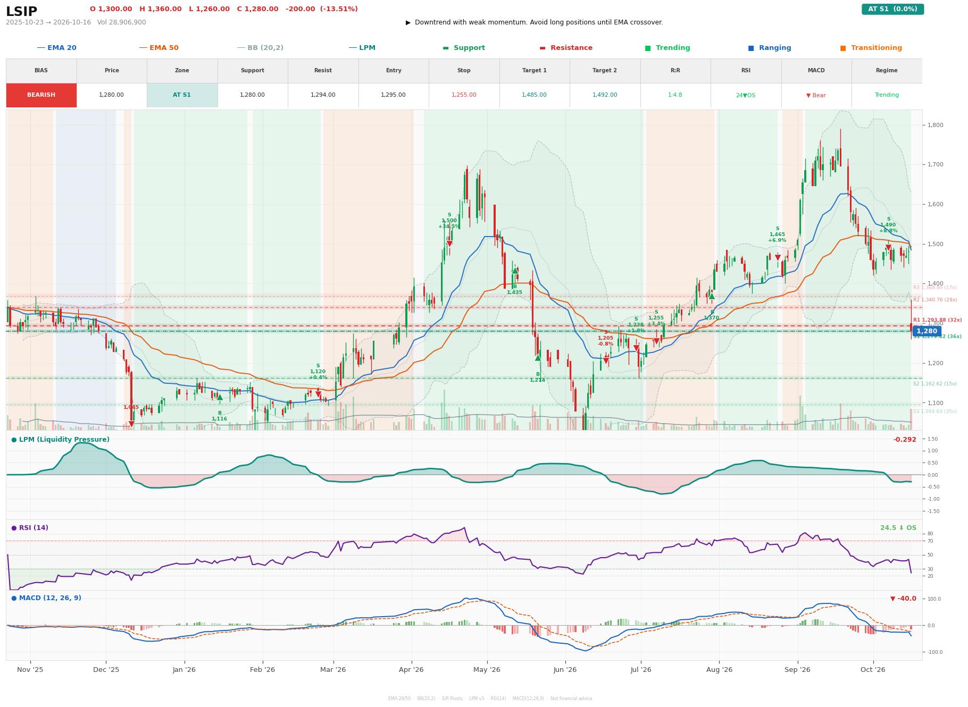Click the Support legend entry
The height and width of the screenshot is (707, 968).
463,48
